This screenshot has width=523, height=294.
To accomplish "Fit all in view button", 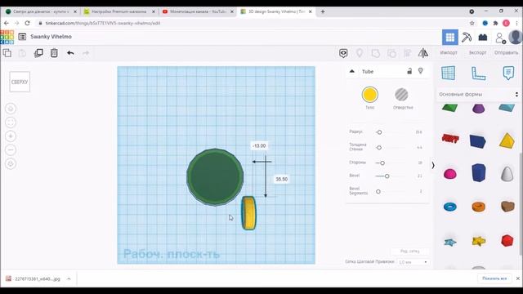I will point(11,122).
